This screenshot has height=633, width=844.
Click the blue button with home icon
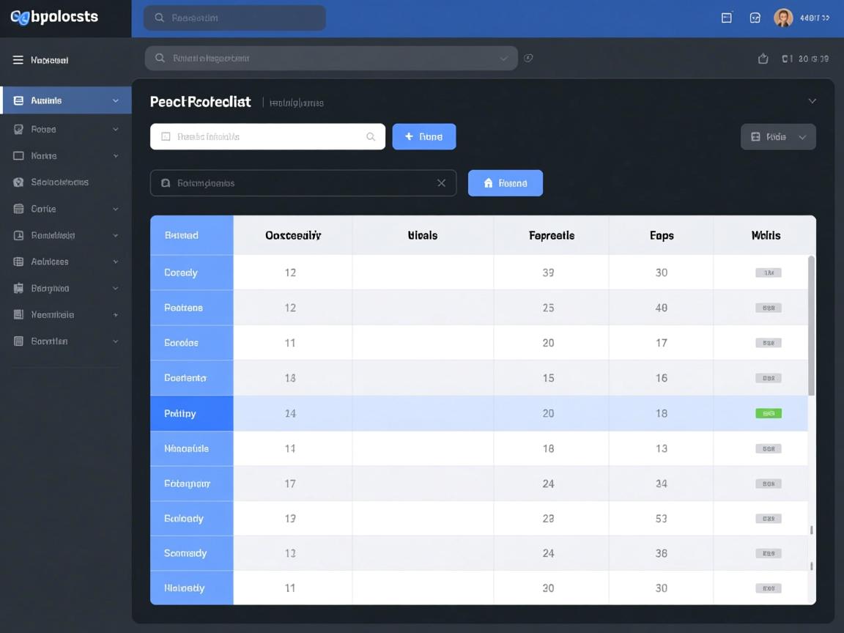coord(505,183)
